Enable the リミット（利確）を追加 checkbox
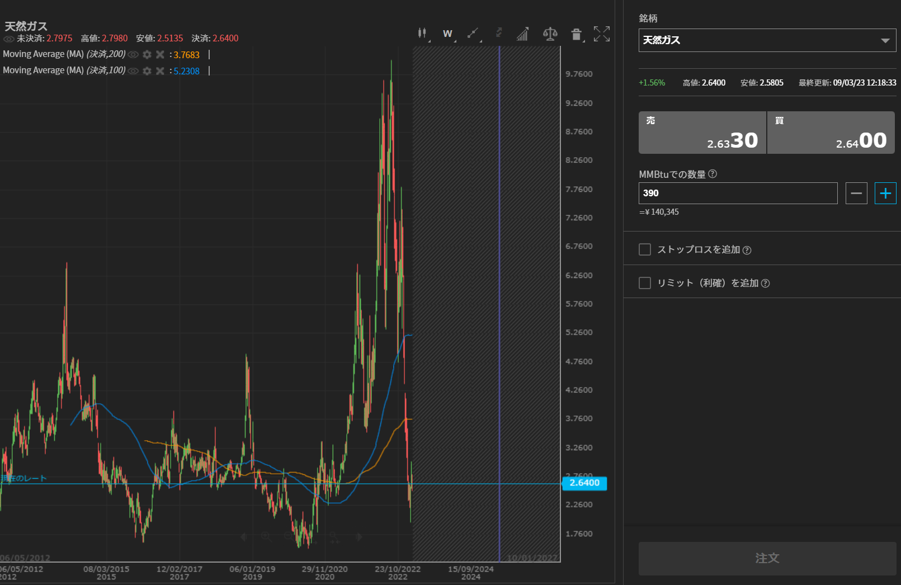The width and height of the screenshot is (901, 585). click(645, 283)
